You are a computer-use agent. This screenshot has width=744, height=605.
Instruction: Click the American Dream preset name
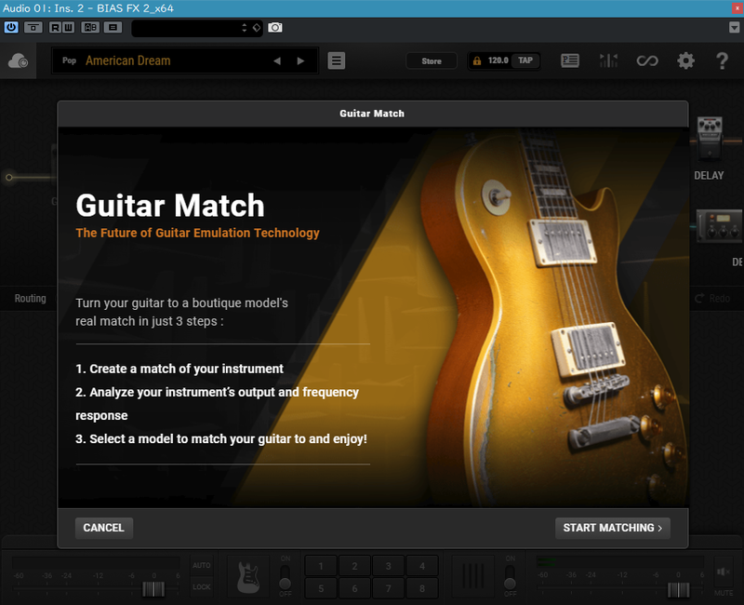click(x=128, y=60)
